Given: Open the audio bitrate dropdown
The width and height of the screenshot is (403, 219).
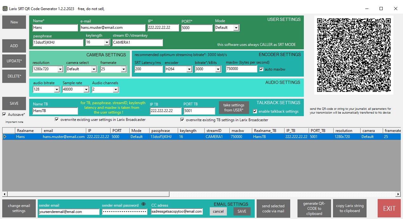Looking at the screenshot, I should tap(57, 90).
